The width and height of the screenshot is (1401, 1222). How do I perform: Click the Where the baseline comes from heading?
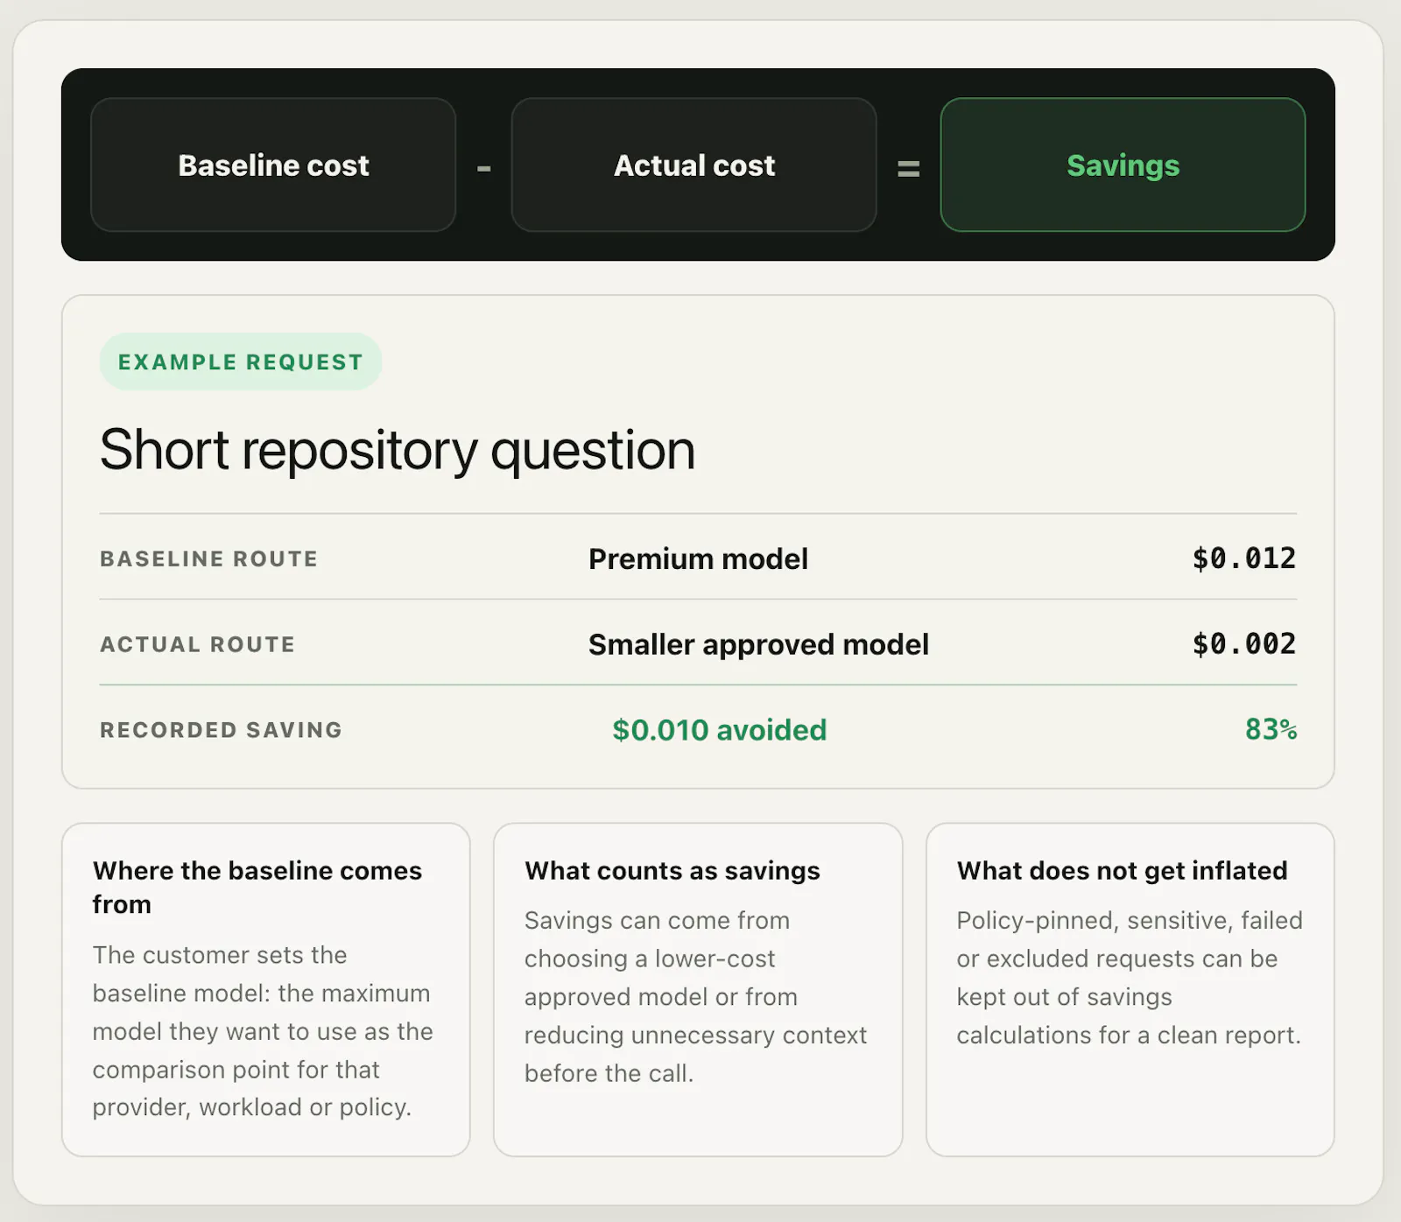pos(257,887)
